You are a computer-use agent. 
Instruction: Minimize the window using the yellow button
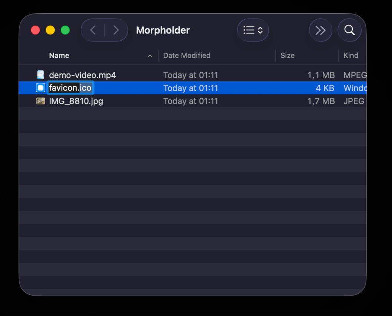50,30
